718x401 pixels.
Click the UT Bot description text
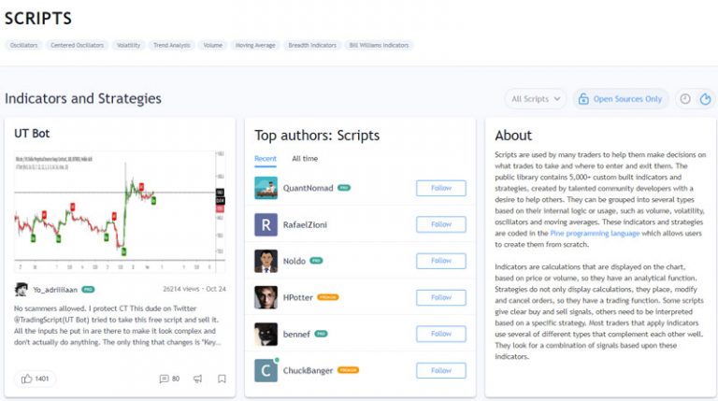click(117, 325)
